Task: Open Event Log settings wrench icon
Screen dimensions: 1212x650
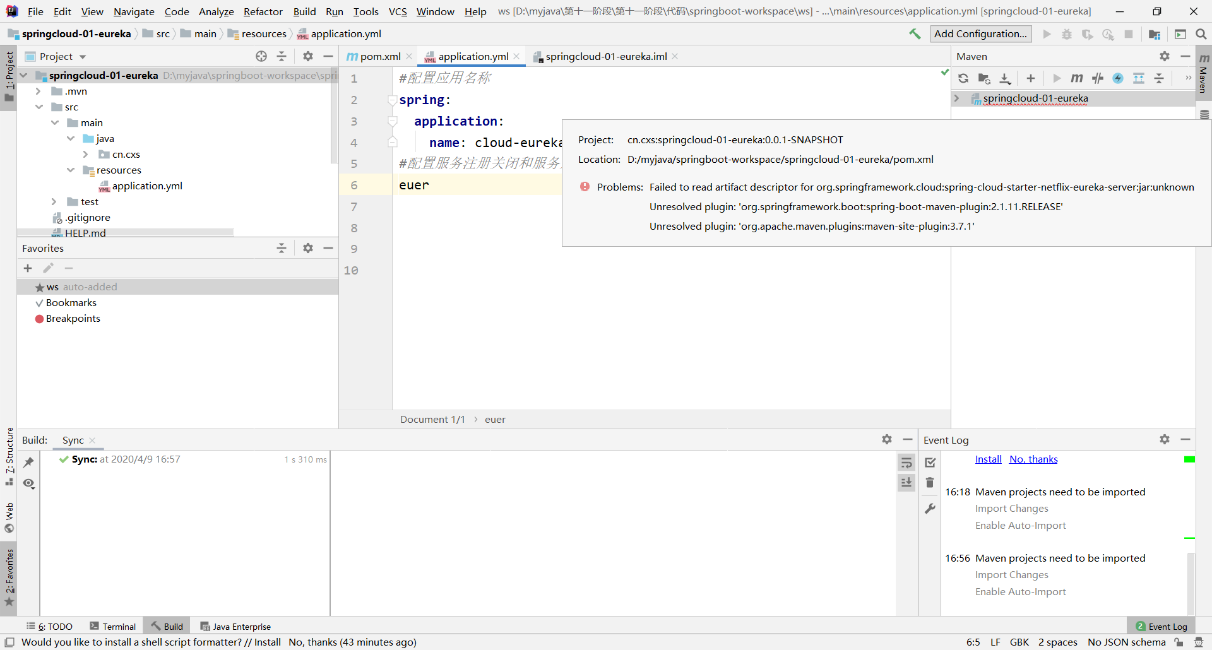Action: tap(930, 509)
